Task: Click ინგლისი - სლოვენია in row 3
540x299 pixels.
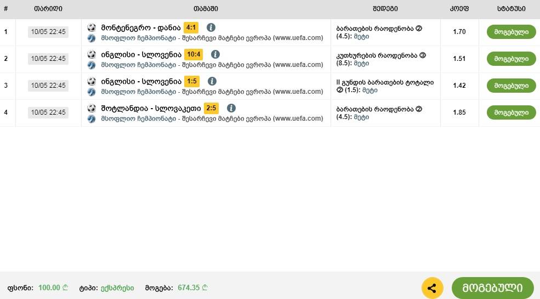Action: 141,81
